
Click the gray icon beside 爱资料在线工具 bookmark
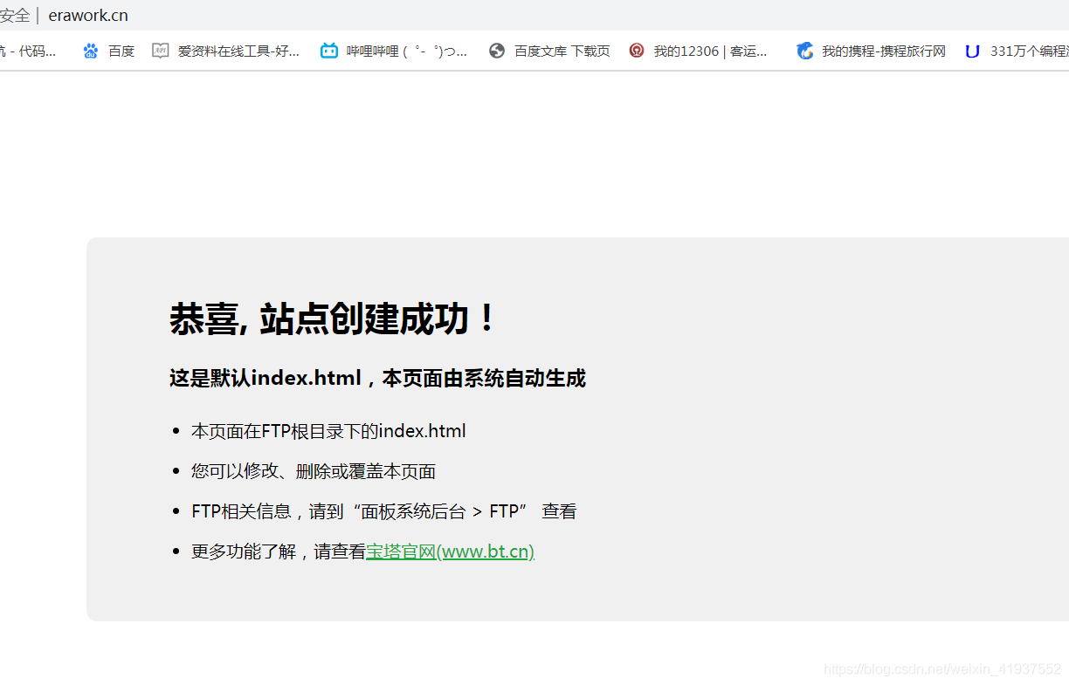point(161,51)
